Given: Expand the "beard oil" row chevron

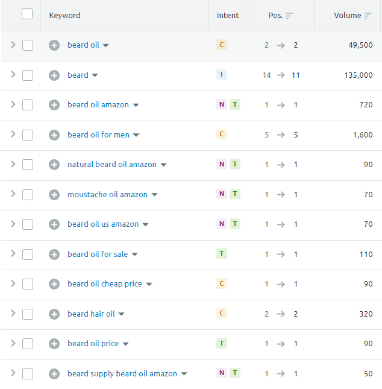Looking at the screenshot, I should 13,45.
